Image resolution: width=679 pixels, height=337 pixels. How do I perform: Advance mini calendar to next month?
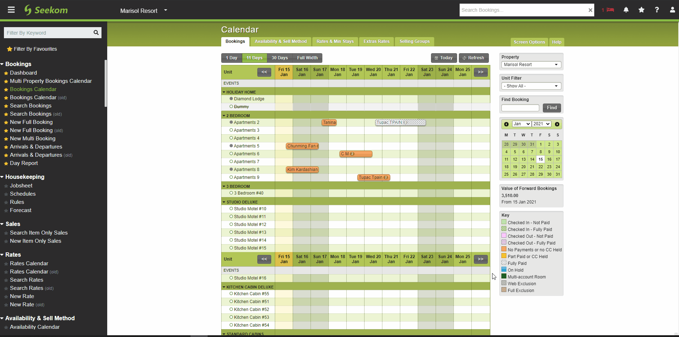(x=557, y=124)
